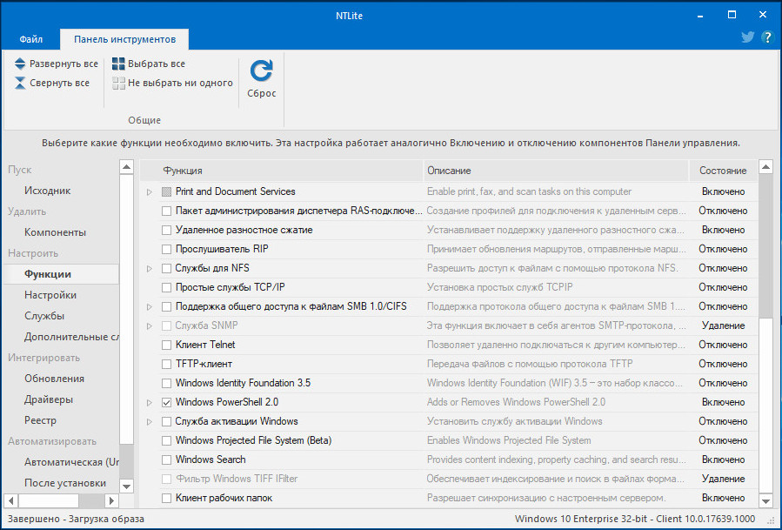The height and width of the screenshot is (530, 782).
Task: Expand the Службы для NFS node
Action: coord(149,269)
